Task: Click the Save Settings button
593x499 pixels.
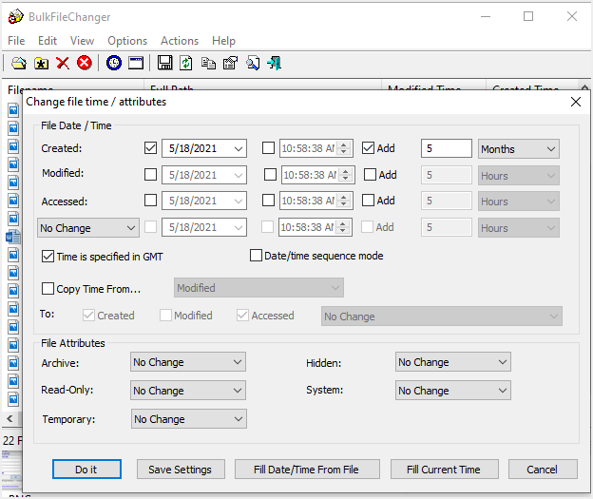Action: 181,470
